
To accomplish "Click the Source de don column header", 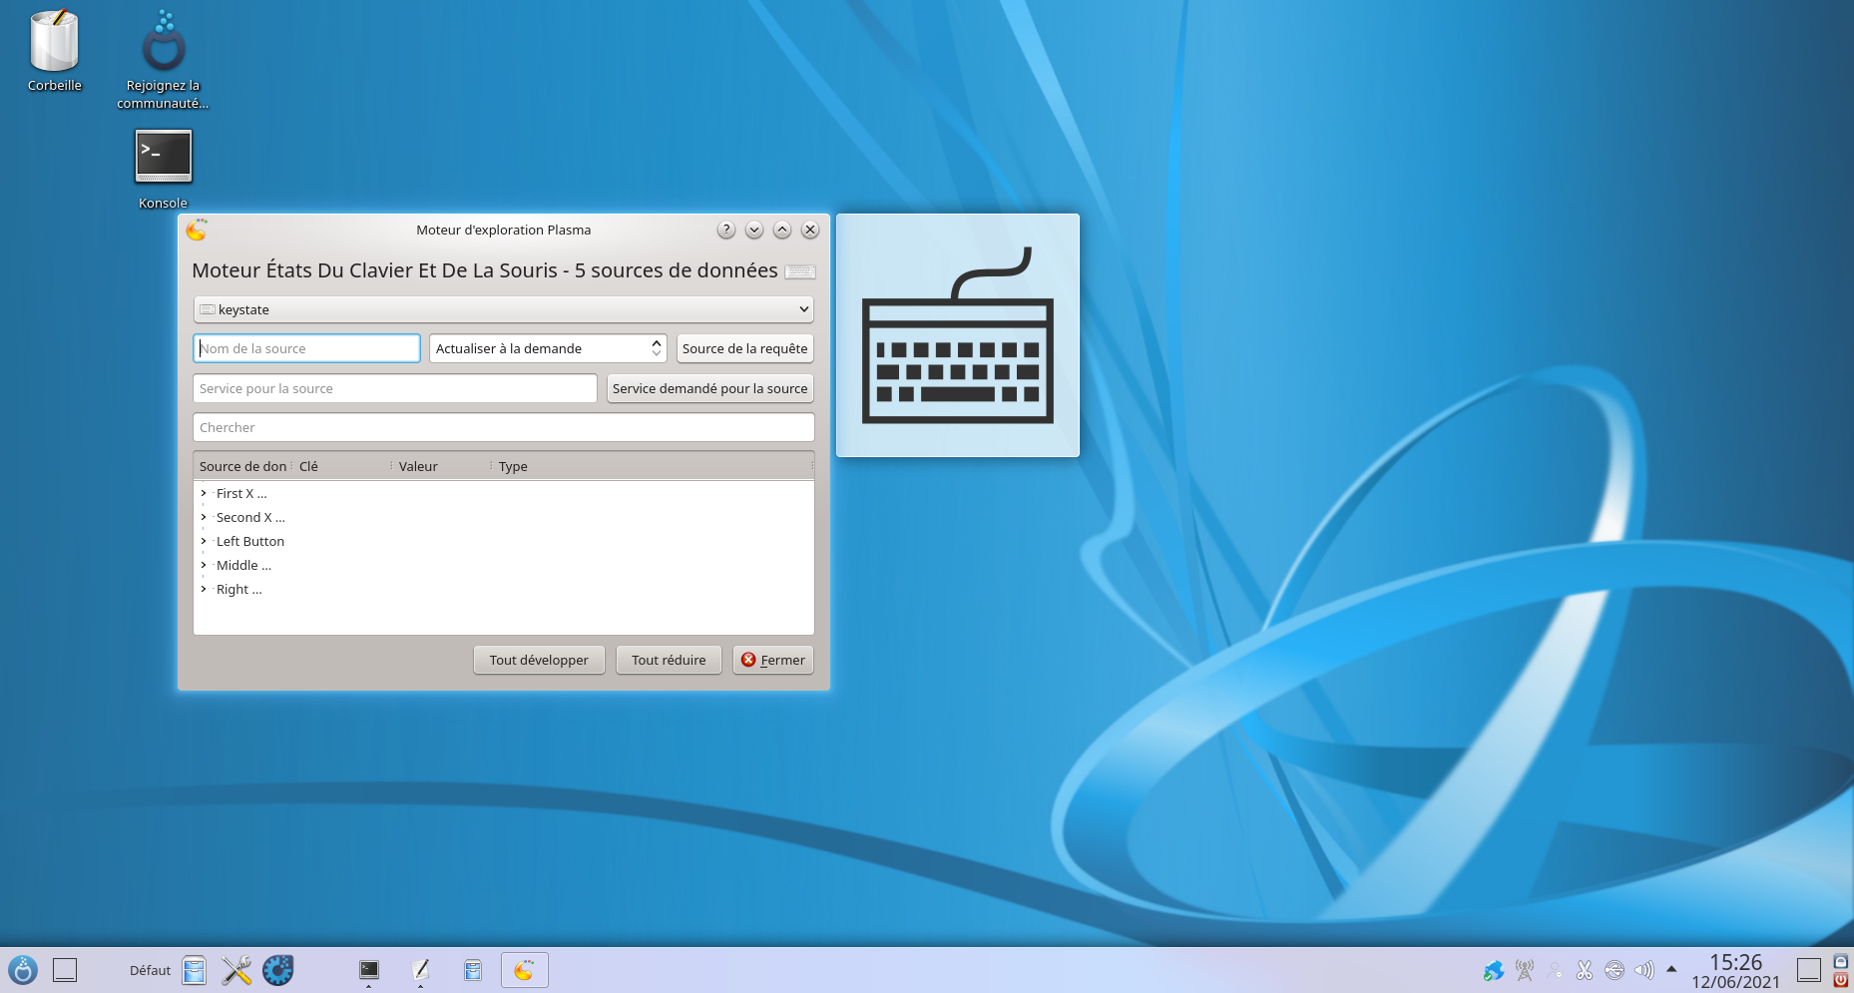I will click(x=242, y=466).
